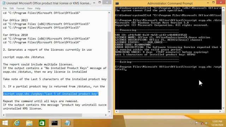Click the highlighted 'cscript ospp.vbs /unpkey' line
The image size is (226, 127).
tap(50, 94)
